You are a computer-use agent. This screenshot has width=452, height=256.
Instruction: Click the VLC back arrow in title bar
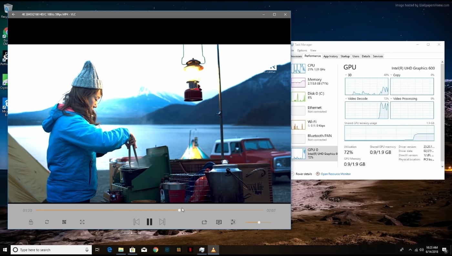(13, 14)
